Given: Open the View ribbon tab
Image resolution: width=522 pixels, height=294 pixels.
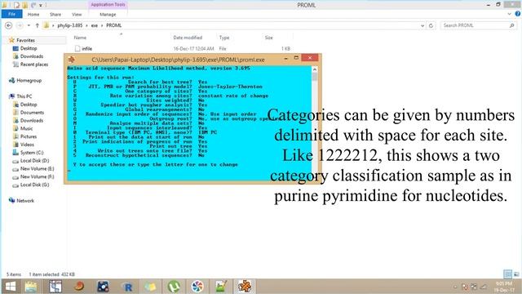Looking at the screenshot, I should tap(77, 15).
